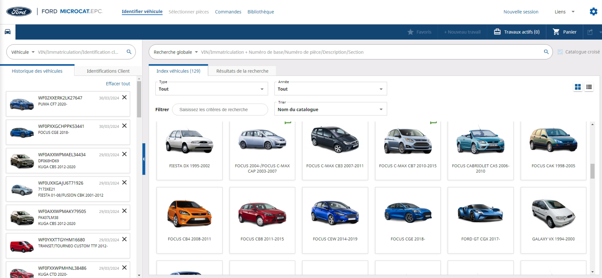The width and height of the screenshot is (602, 278).
Task: Click the Favoris star icon
Action: (x=410, y=32)
